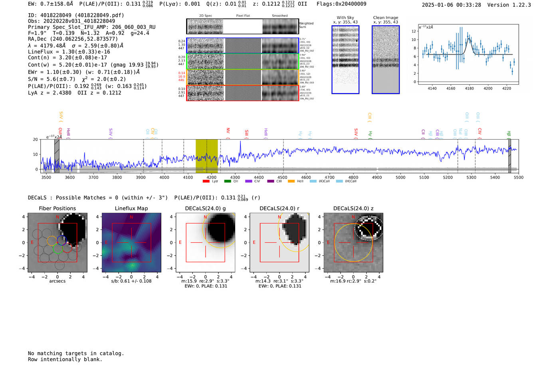Viewport: 559px width, 381px height.
Task: Click the red Lyα legend swatch
Action: click(x=206, y=182)
